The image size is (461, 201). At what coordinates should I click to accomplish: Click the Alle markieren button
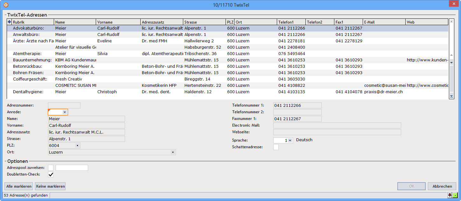click(19, 186)
